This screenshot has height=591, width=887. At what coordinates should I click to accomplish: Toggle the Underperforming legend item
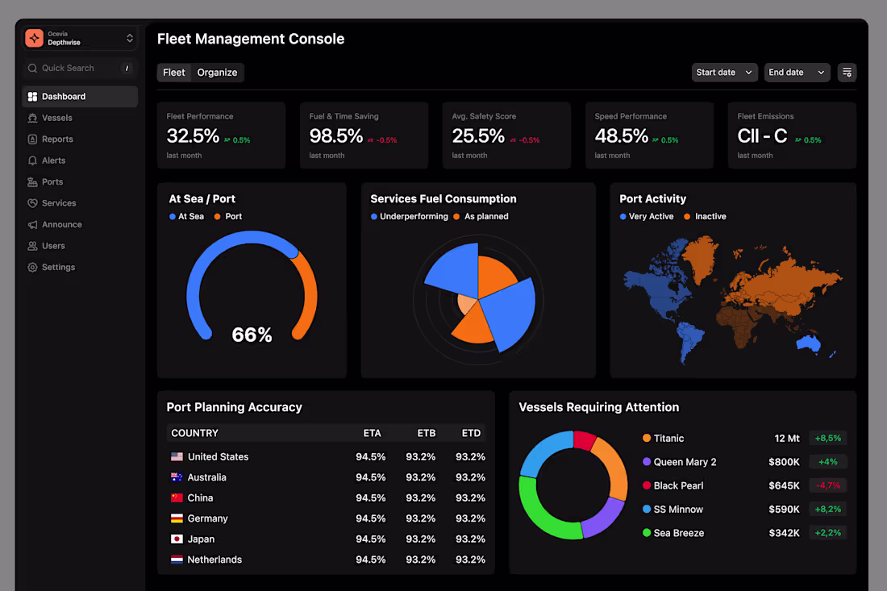410,217
